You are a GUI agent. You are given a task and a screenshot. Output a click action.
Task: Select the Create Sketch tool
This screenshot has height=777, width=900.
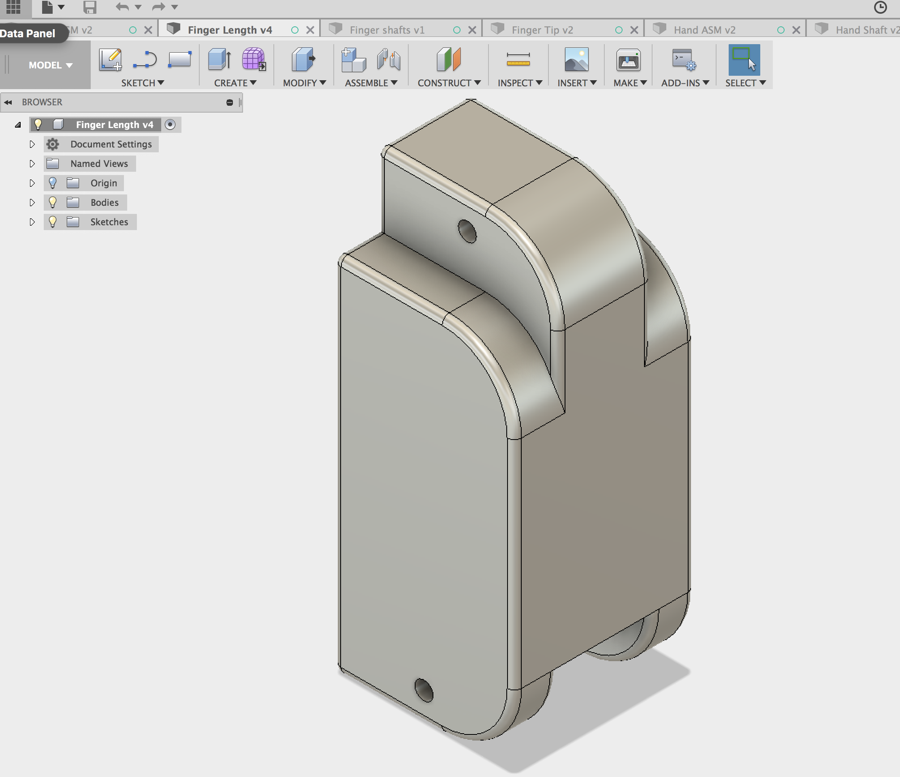click(x=110, y=60)
